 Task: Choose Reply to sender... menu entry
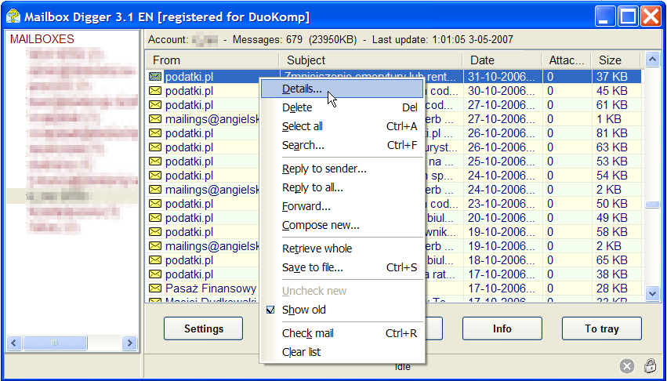(x=342, y=169)
